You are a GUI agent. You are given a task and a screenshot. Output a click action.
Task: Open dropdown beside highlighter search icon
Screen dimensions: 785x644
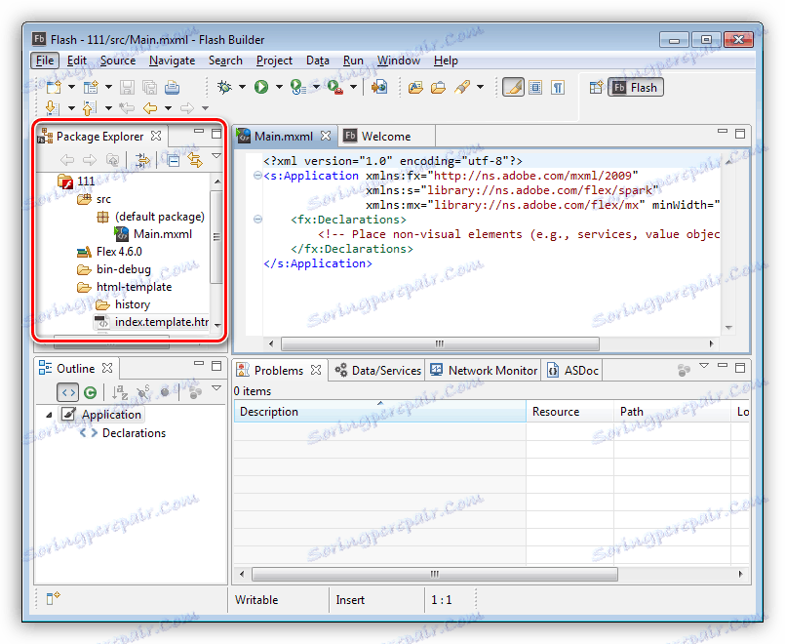480,87
